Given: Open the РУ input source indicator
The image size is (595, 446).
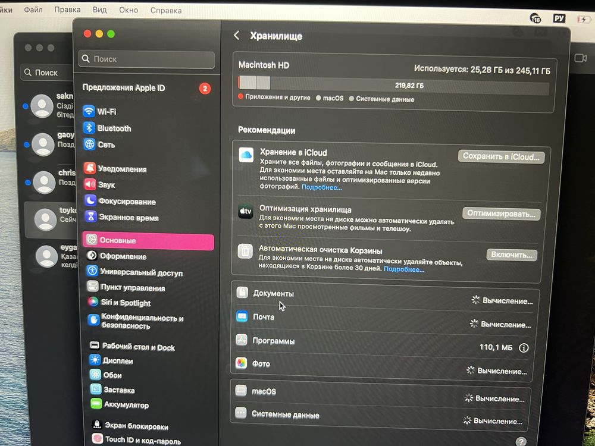Looking at the screenshot, I should (559, 18).
